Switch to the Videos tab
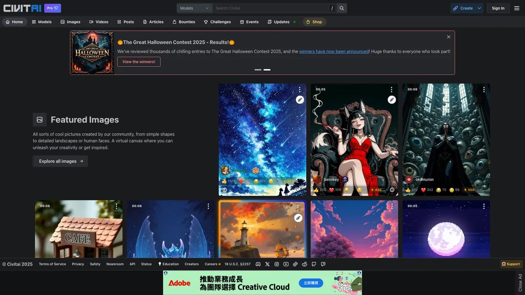 pos(99,22)
